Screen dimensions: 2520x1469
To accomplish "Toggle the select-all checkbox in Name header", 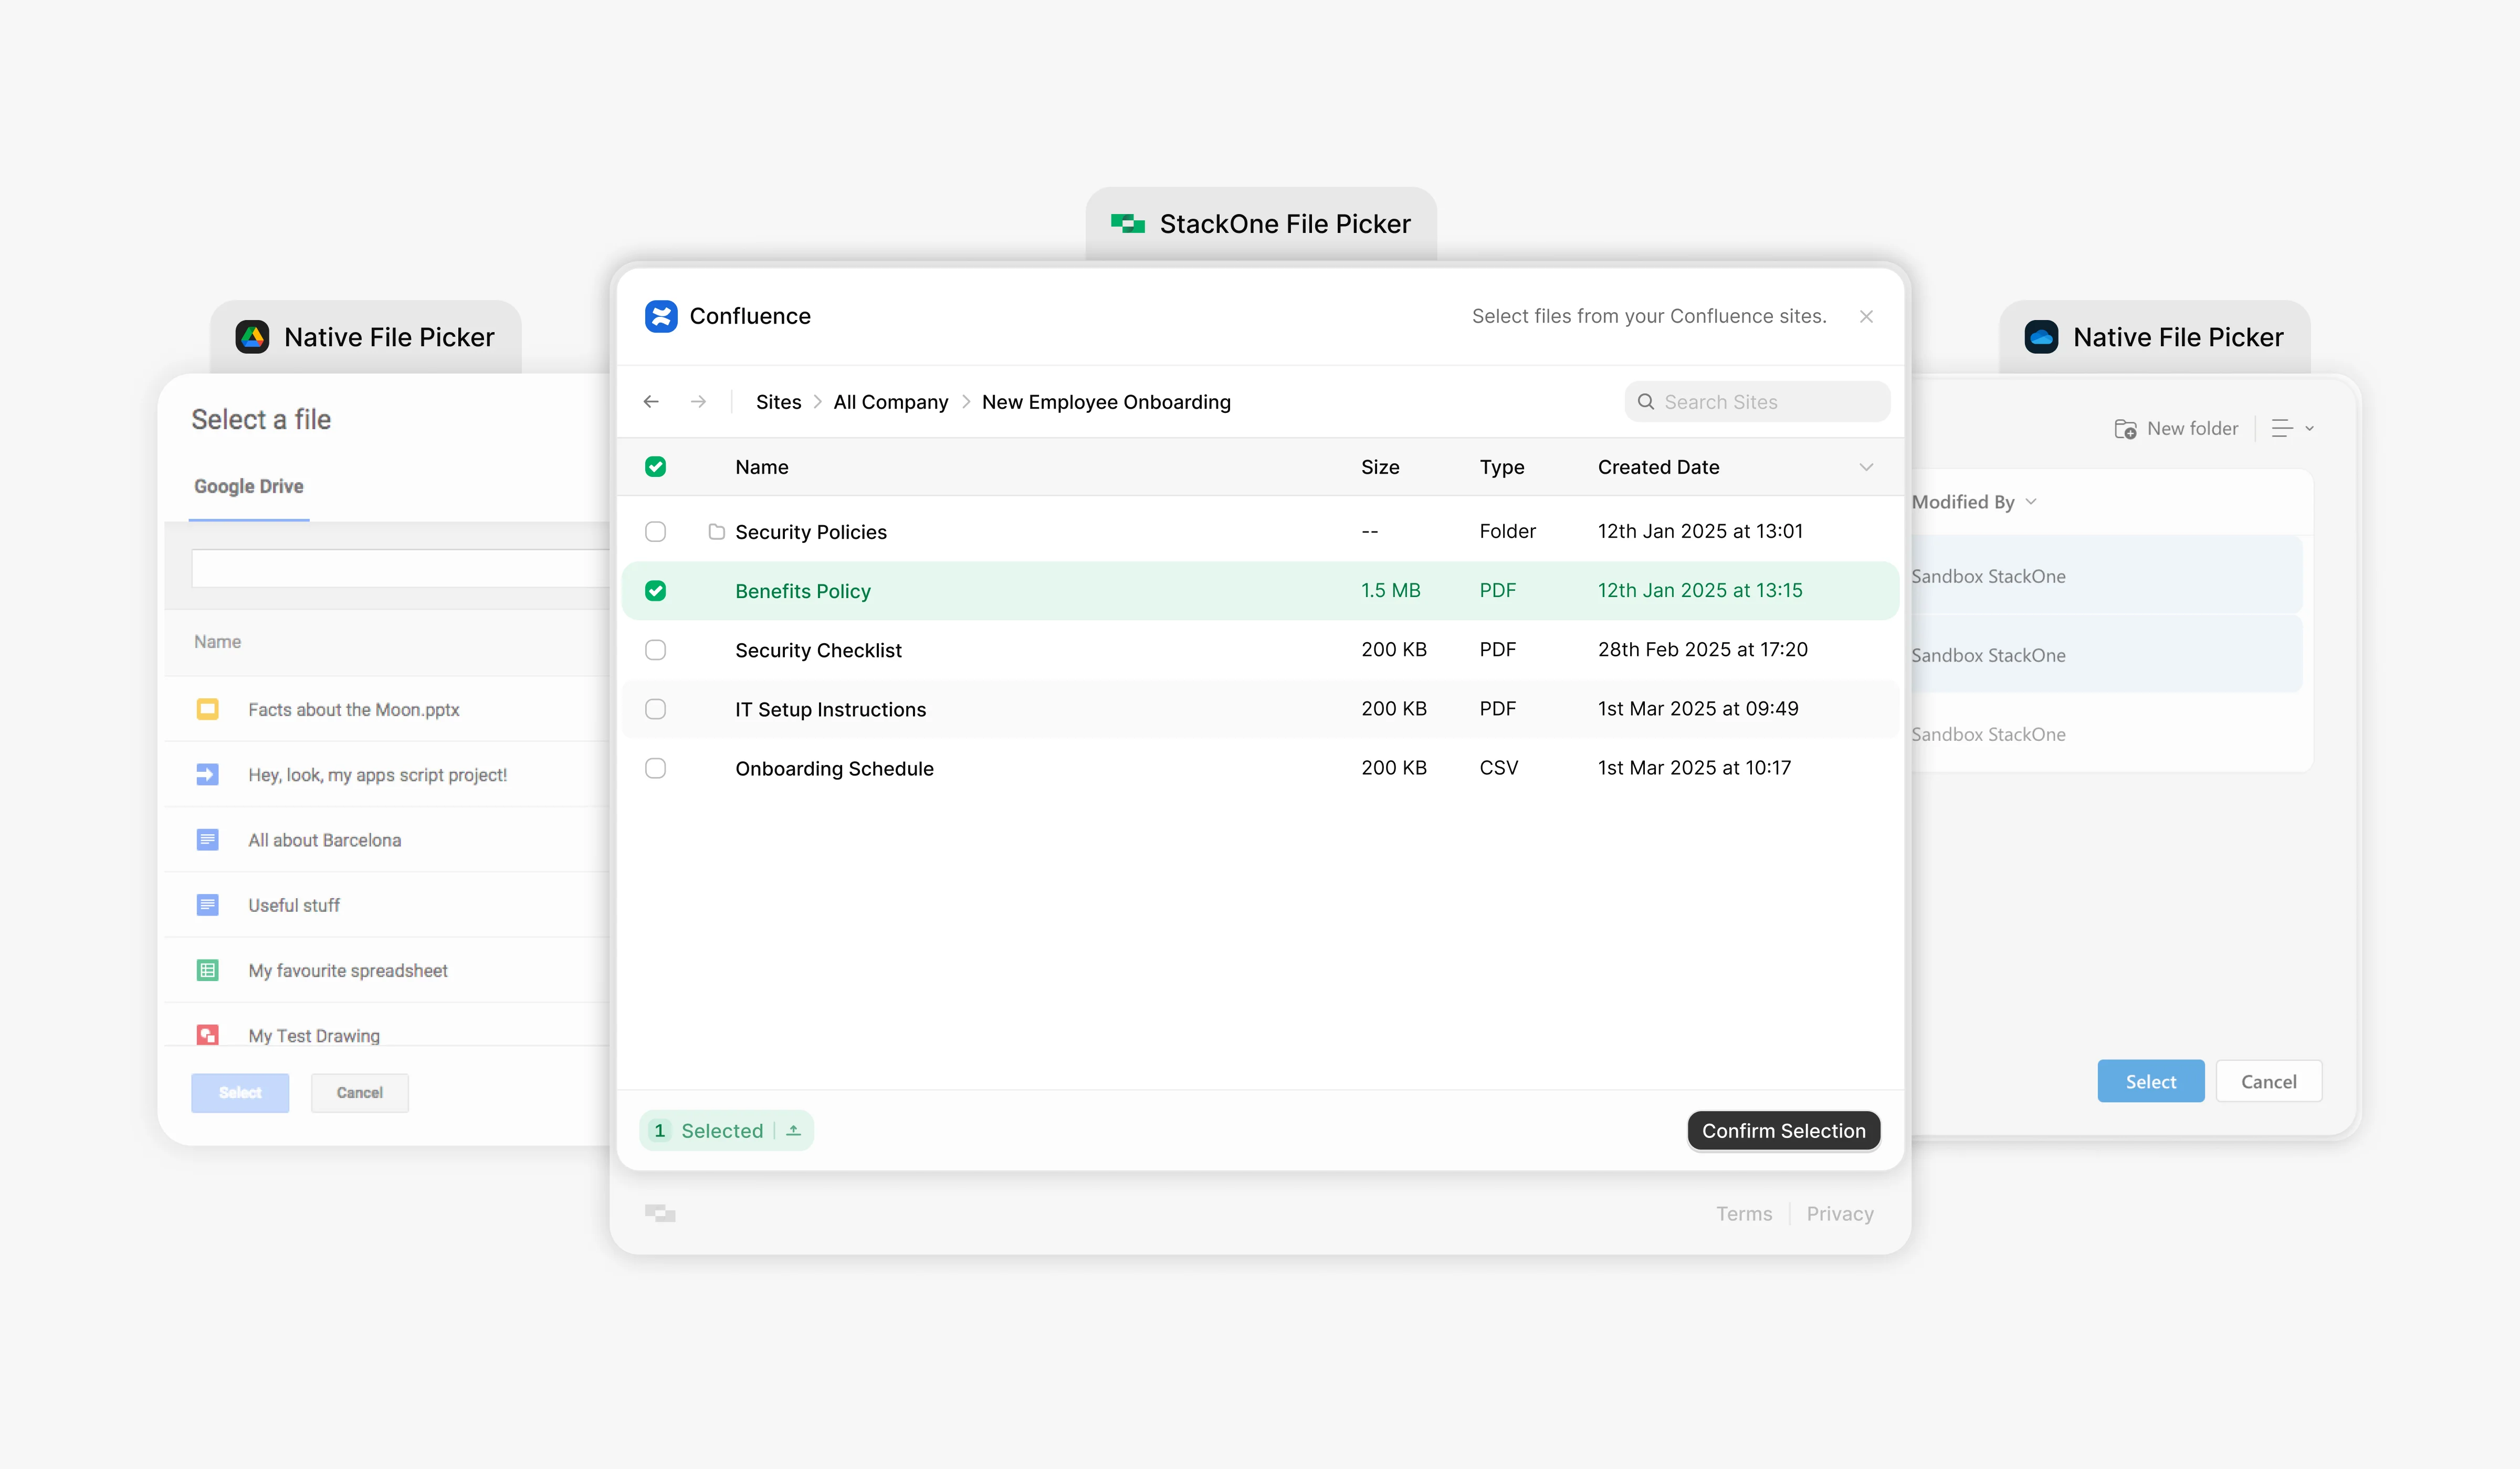I will pyautogui.click(x=656, y=467).
